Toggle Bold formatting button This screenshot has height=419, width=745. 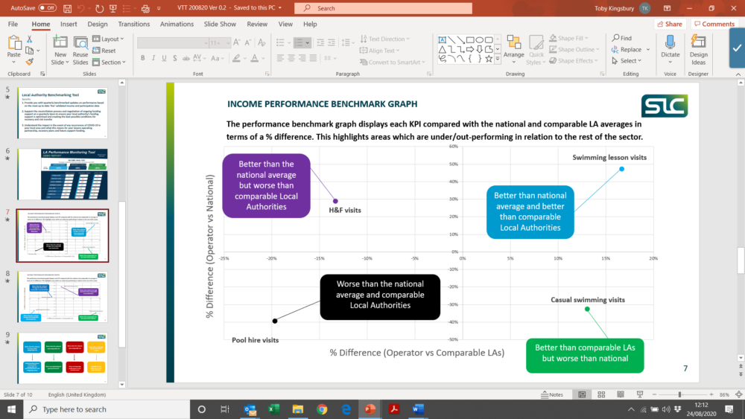pos(142,58)
